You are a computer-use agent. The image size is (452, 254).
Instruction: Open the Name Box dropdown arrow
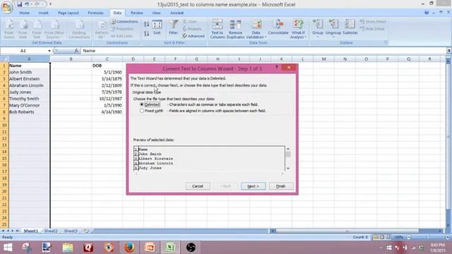49,51
